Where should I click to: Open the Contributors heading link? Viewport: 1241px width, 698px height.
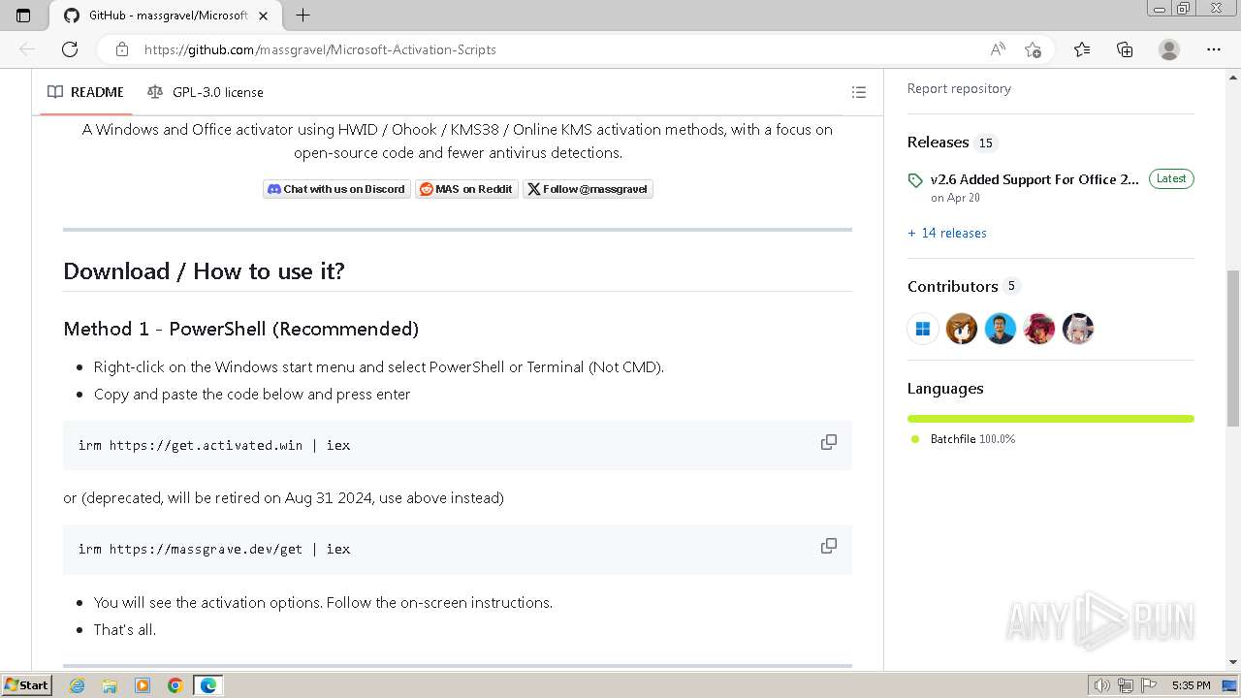click(952, 286)
